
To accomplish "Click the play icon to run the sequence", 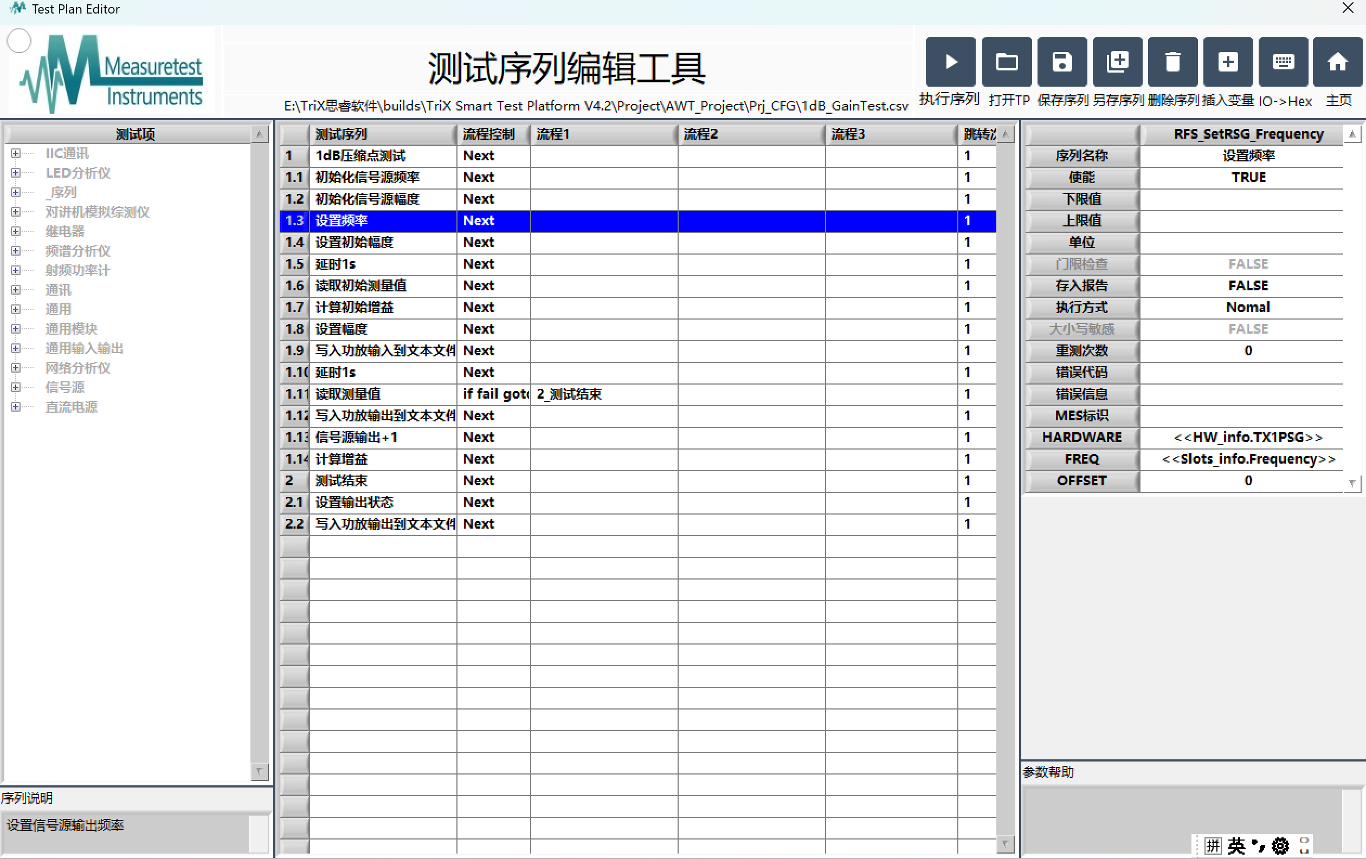I will [x=950, y=62].
